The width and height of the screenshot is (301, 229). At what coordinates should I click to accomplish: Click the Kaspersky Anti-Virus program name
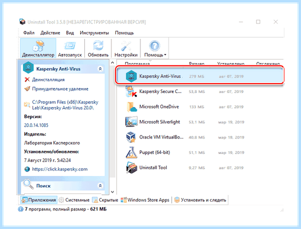click(x=160, y=76)
